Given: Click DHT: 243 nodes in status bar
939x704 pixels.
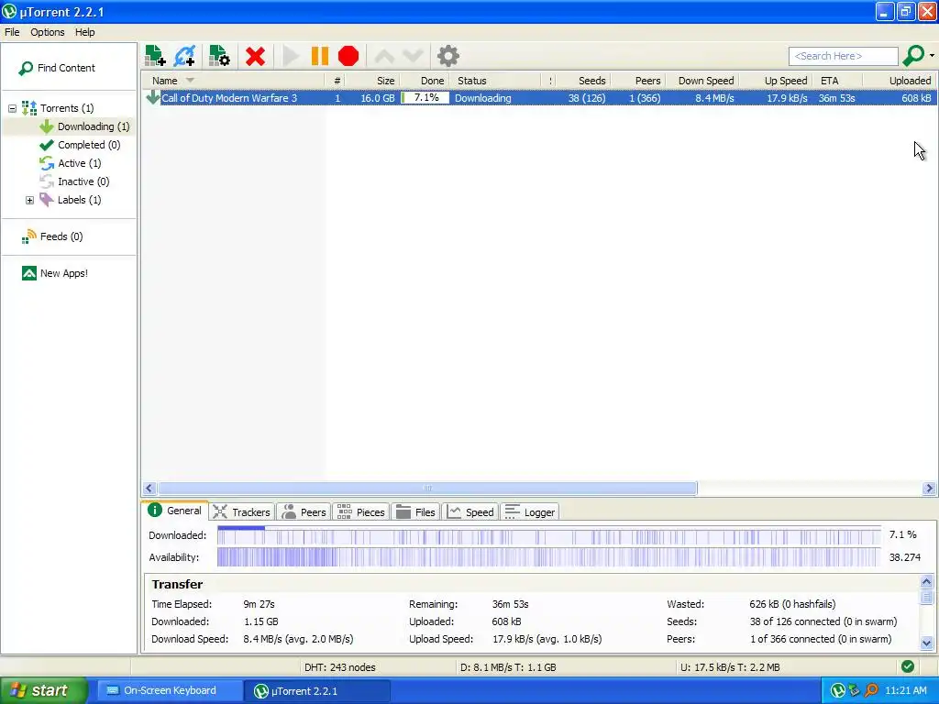Looking at the screenshot, I should coord(339,667).
